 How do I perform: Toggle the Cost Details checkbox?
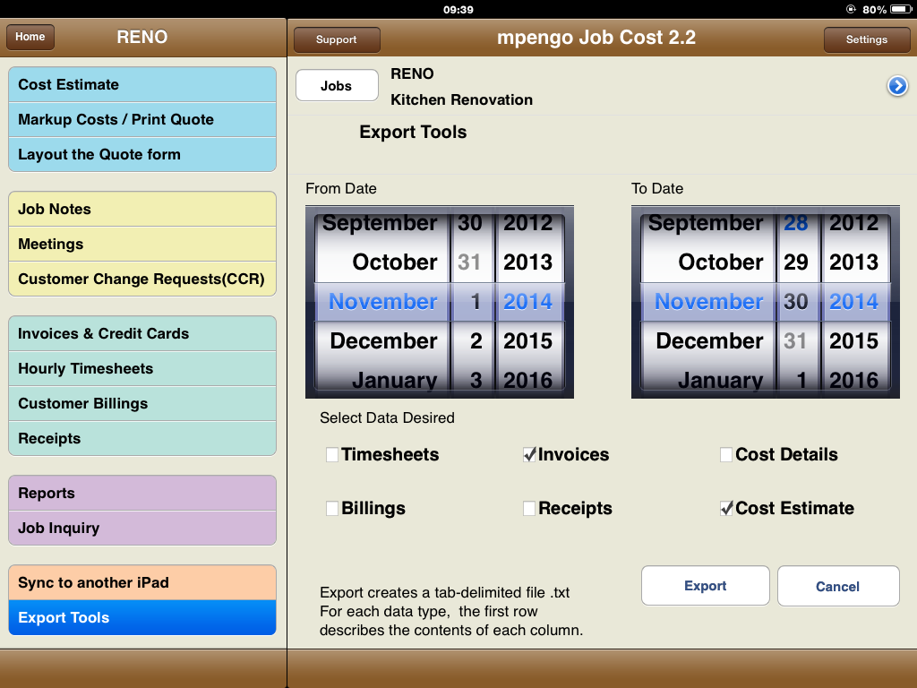(726, 455)
